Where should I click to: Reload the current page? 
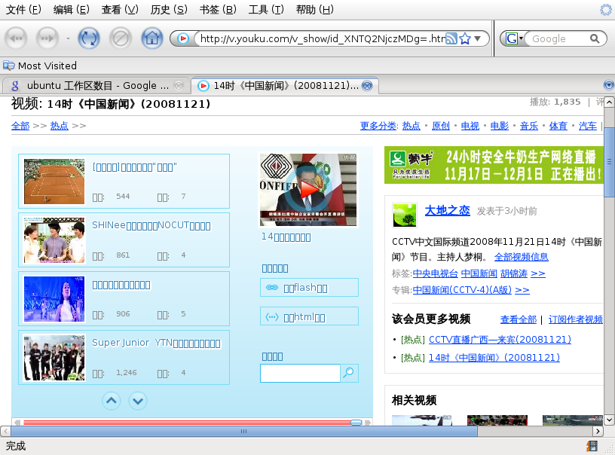pyautogui.click(x=89, y=38)
